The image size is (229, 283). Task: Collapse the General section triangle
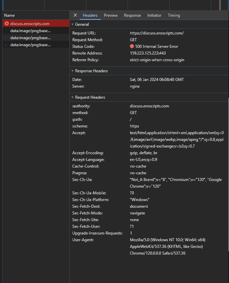click(72, 24)
